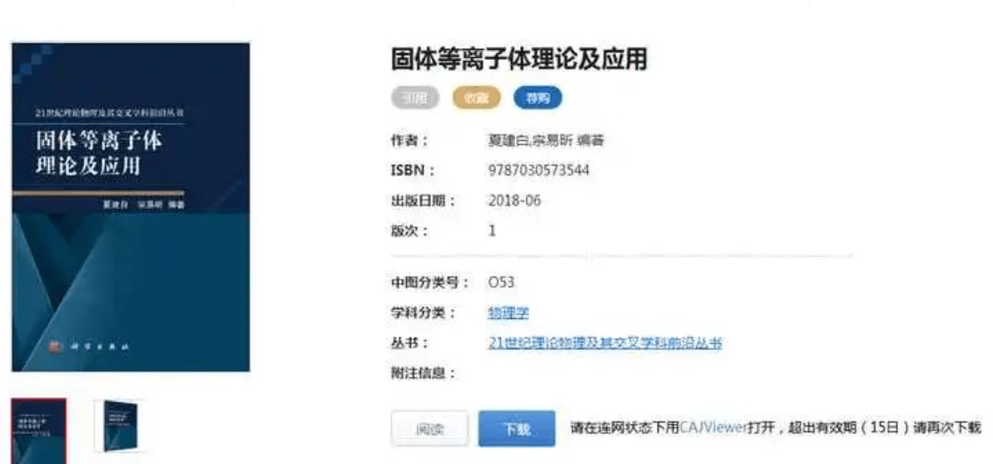Download the book via 下载 button

517,429
